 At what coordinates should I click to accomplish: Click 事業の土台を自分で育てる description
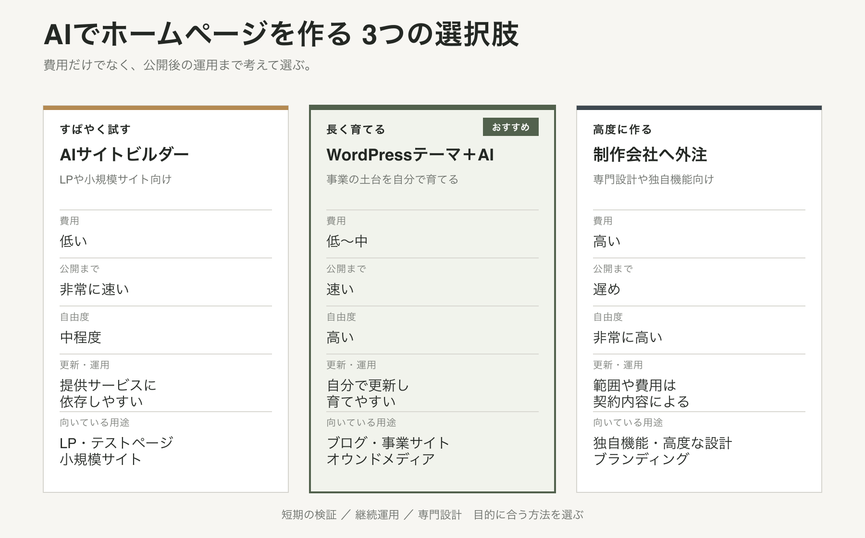392,179
